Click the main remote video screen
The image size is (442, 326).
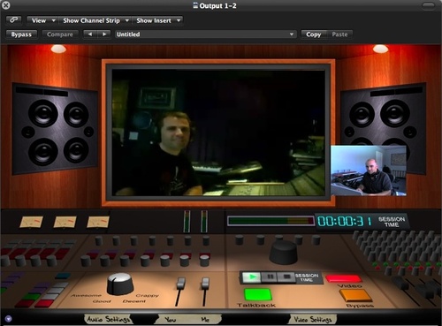click(218, 133)
